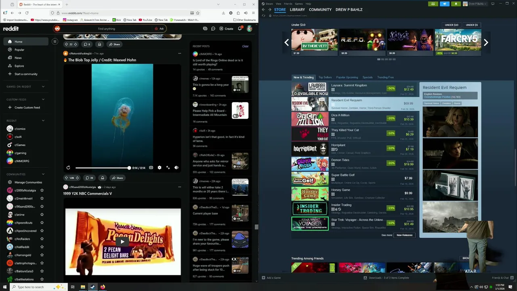Select the Popular Upcoming tab
The height and width of the screenshot is (291, 517).
point(347,77)
